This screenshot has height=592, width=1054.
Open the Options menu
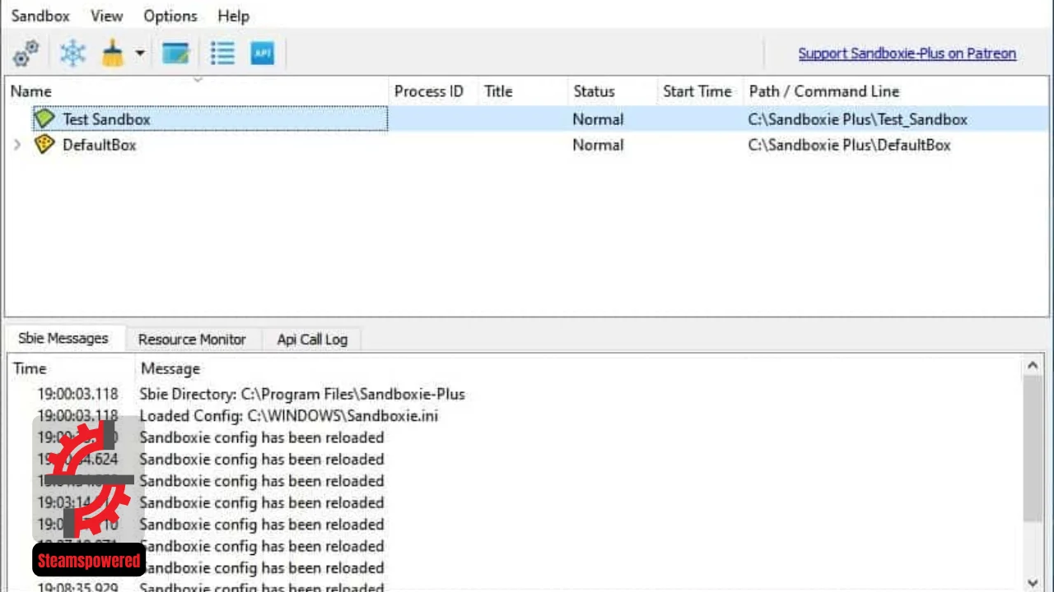170,16
